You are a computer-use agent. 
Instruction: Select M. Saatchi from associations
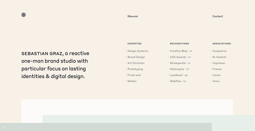(219, 57)
